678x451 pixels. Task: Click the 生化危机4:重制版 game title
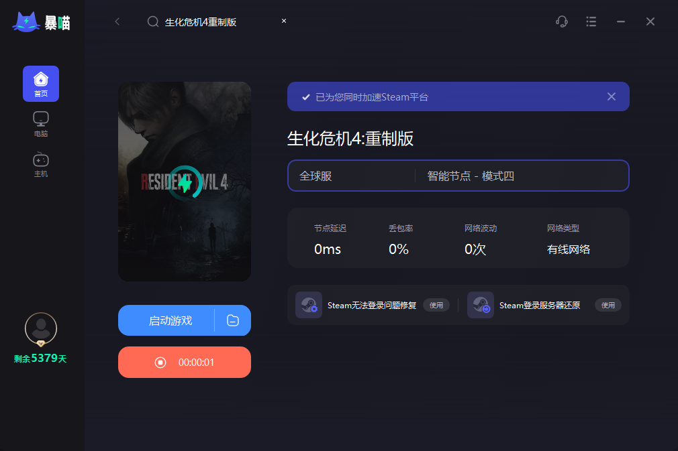[x=350, y=139]
